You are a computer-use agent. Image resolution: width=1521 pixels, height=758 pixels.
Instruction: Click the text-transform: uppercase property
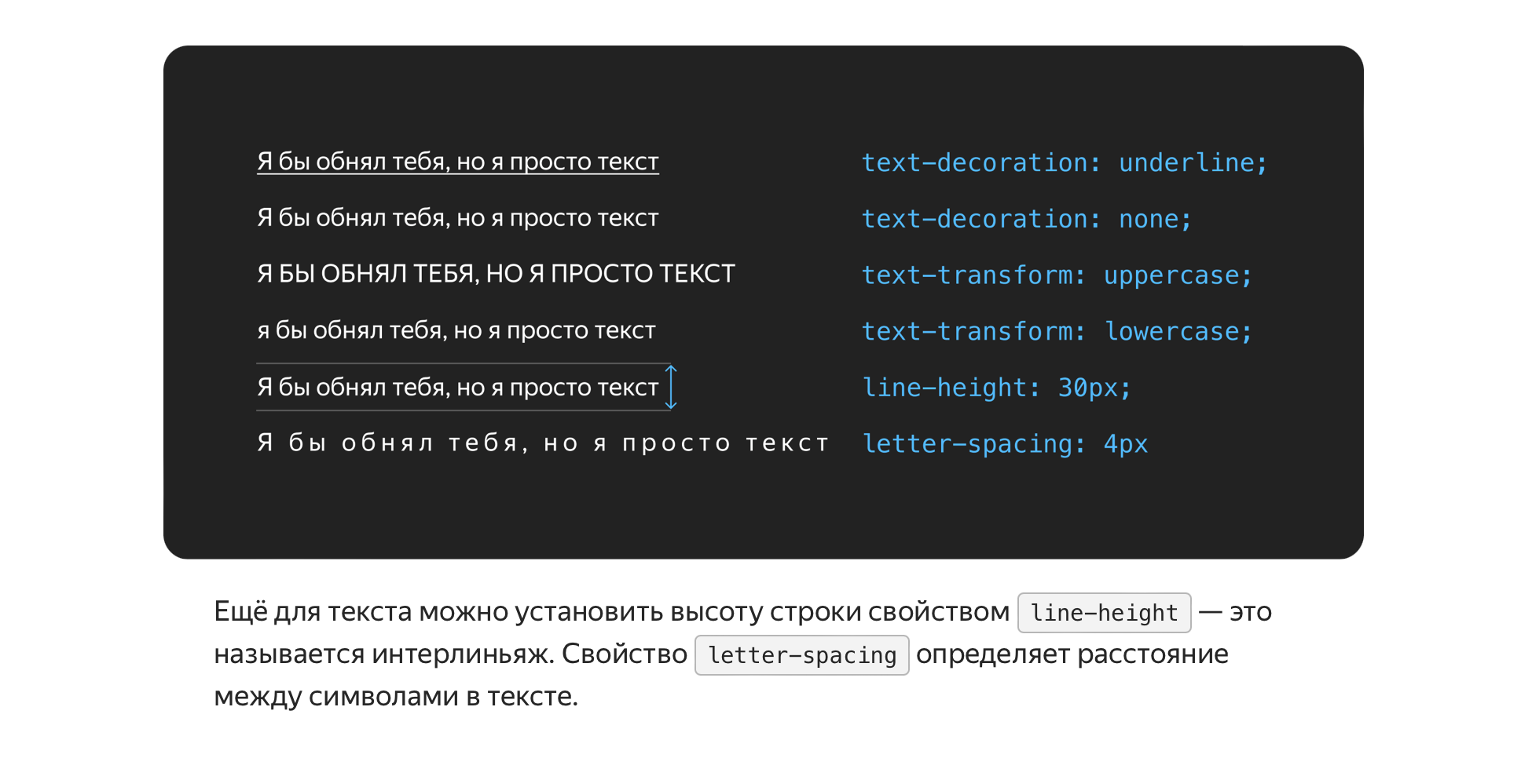[x=1057, y=275]
